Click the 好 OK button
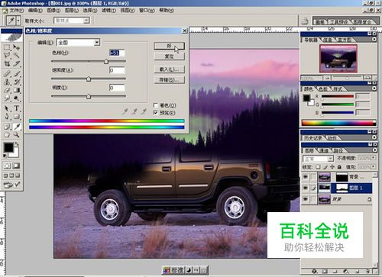The width and height of the screenshot is (382, 277). [169, 46]
